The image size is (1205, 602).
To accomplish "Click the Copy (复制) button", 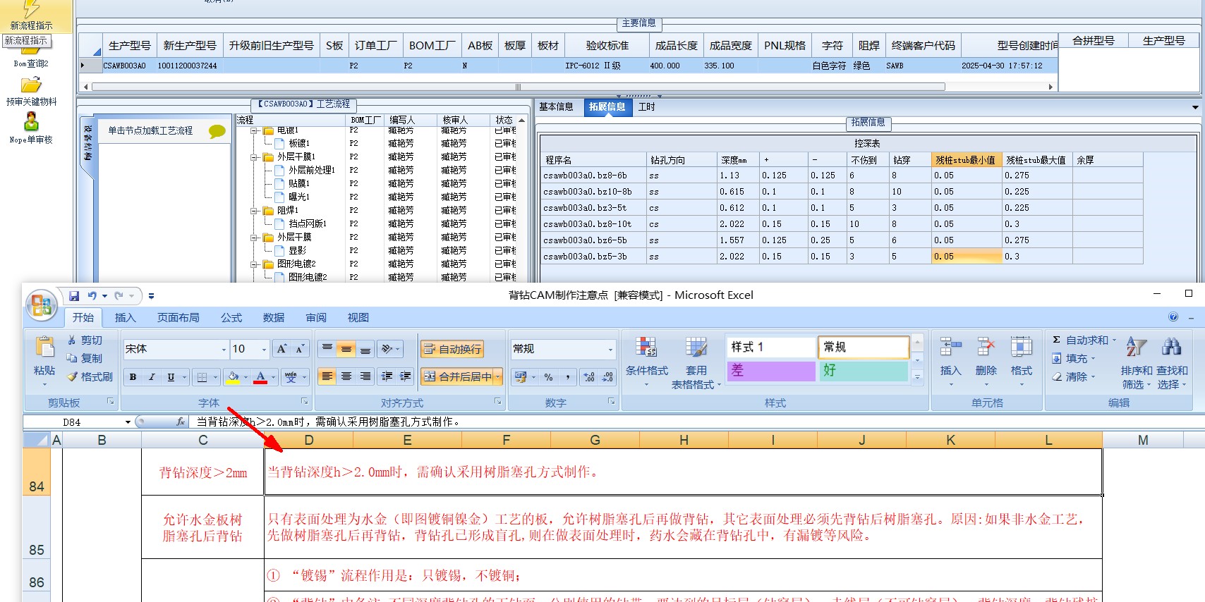I will (x=85, y=358).
